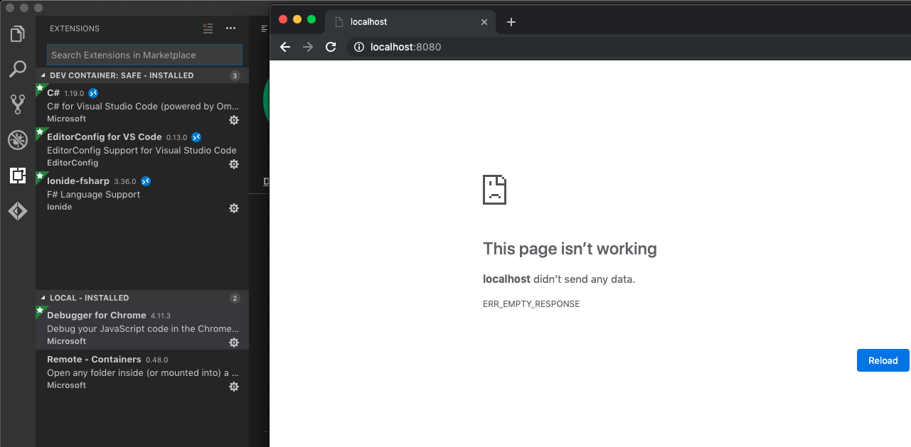Open the Search view icon
Image resolution: width=911 pixels, height=447 pixels.
(x=18, y=69)
